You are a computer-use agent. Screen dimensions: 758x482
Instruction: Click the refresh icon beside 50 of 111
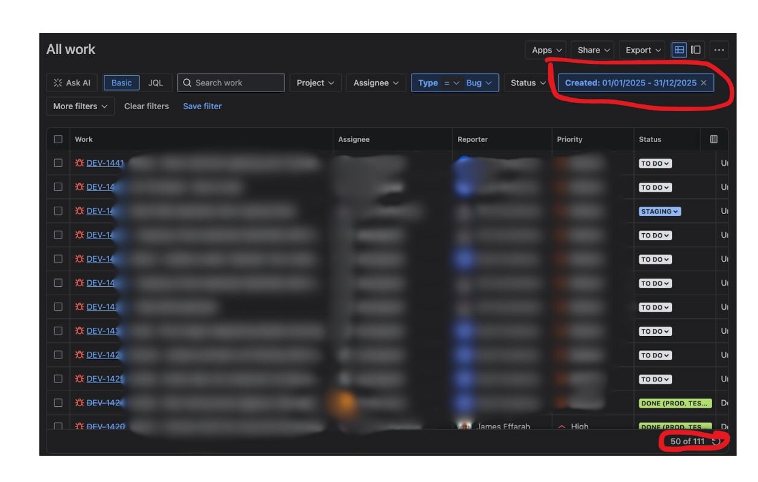point(716,442)
